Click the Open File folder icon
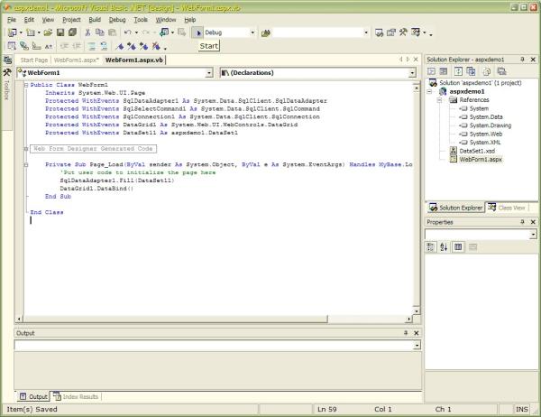541x417 pixels. (x=48, y=32)
